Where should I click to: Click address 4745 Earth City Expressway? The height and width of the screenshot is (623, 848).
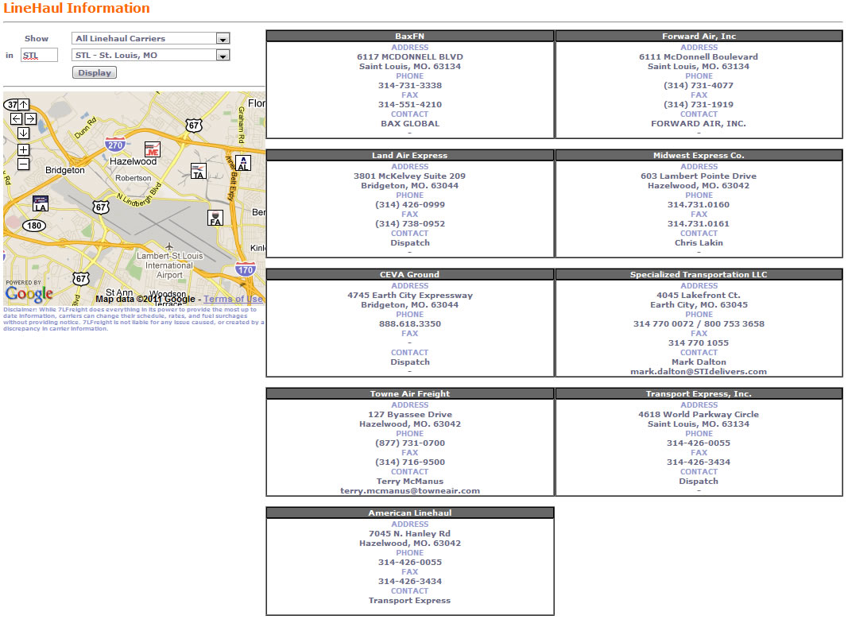pyautogui.click(x=410, y=296)
